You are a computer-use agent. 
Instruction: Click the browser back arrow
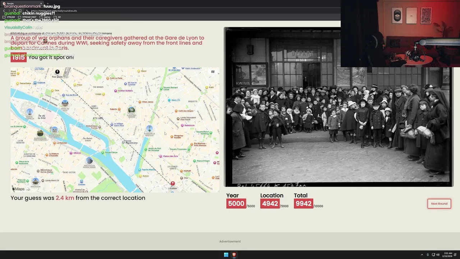(x=4, y=11)
